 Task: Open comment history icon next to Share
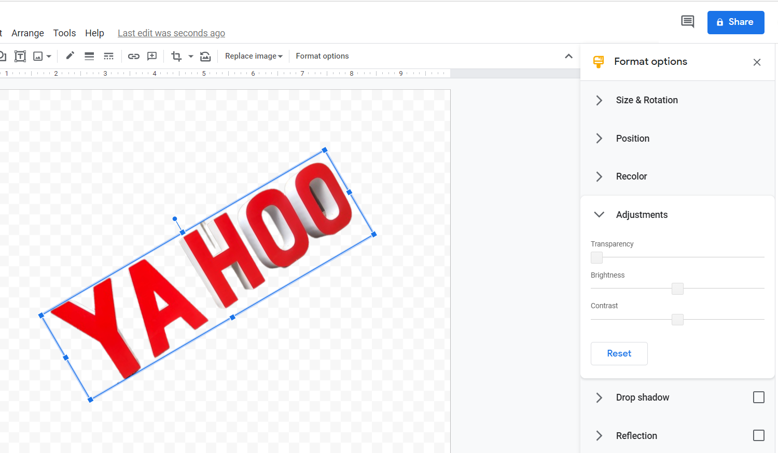[688, 22]
